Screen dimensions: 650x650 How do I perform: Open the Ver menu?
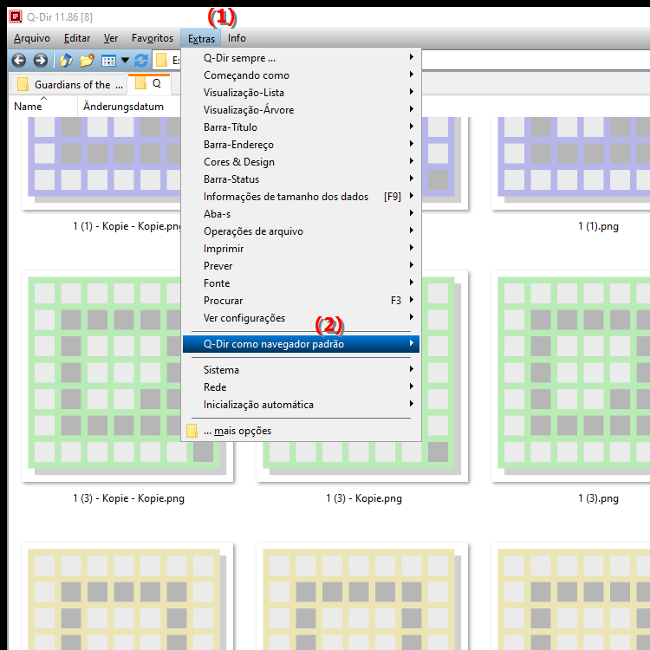pos(111,38)
